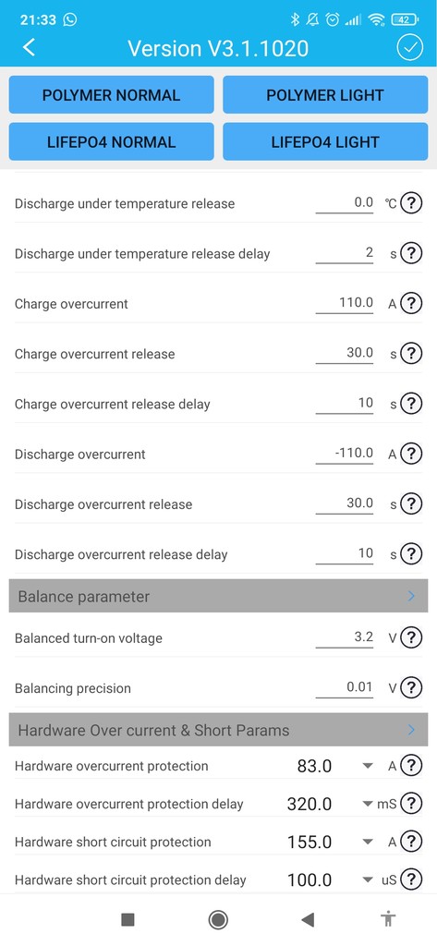Expand Hardware overcurrent protection delay dropdown
Viewport: 437px width, 946px height.
coord(367,805)
